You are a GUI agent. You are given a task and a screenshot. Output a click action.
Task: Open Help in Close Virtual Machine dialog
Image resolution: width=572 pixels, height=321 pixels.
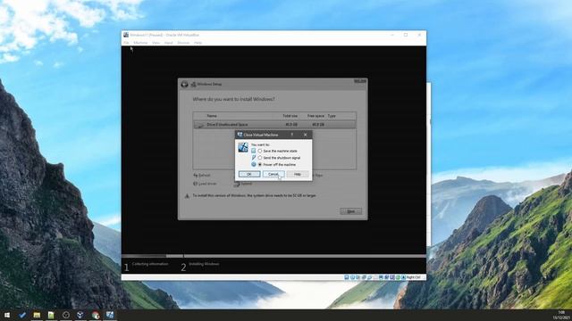(x=298, y=175)
